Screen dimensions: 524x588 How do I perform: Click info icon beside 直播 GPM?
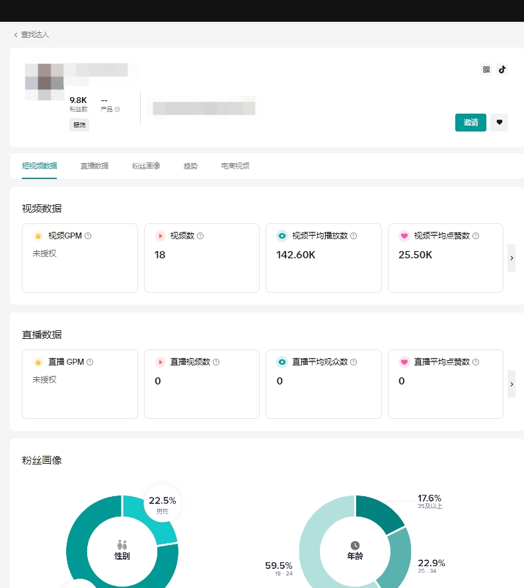click(x=90, y=362)
